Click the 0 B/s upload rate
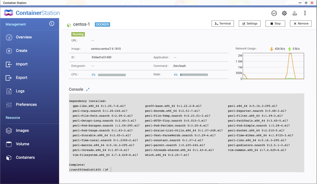This screenshot has height=184, width=317. [296, 49]
